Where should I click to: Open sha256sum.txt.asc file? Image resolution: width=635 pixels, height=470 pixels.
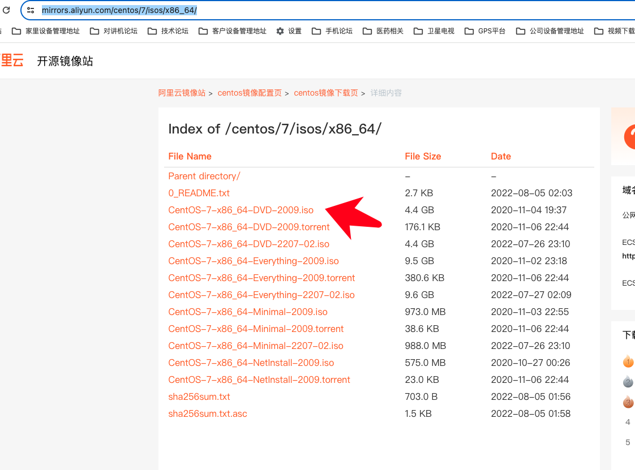click(208, 414)
